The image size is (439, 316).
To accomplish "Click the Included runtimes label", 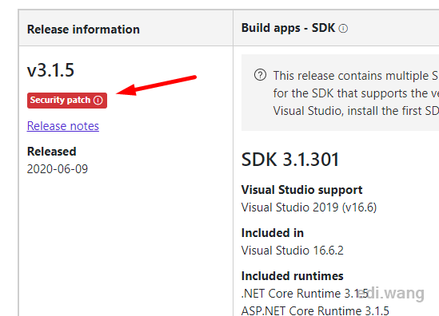I will coord(293,276).
